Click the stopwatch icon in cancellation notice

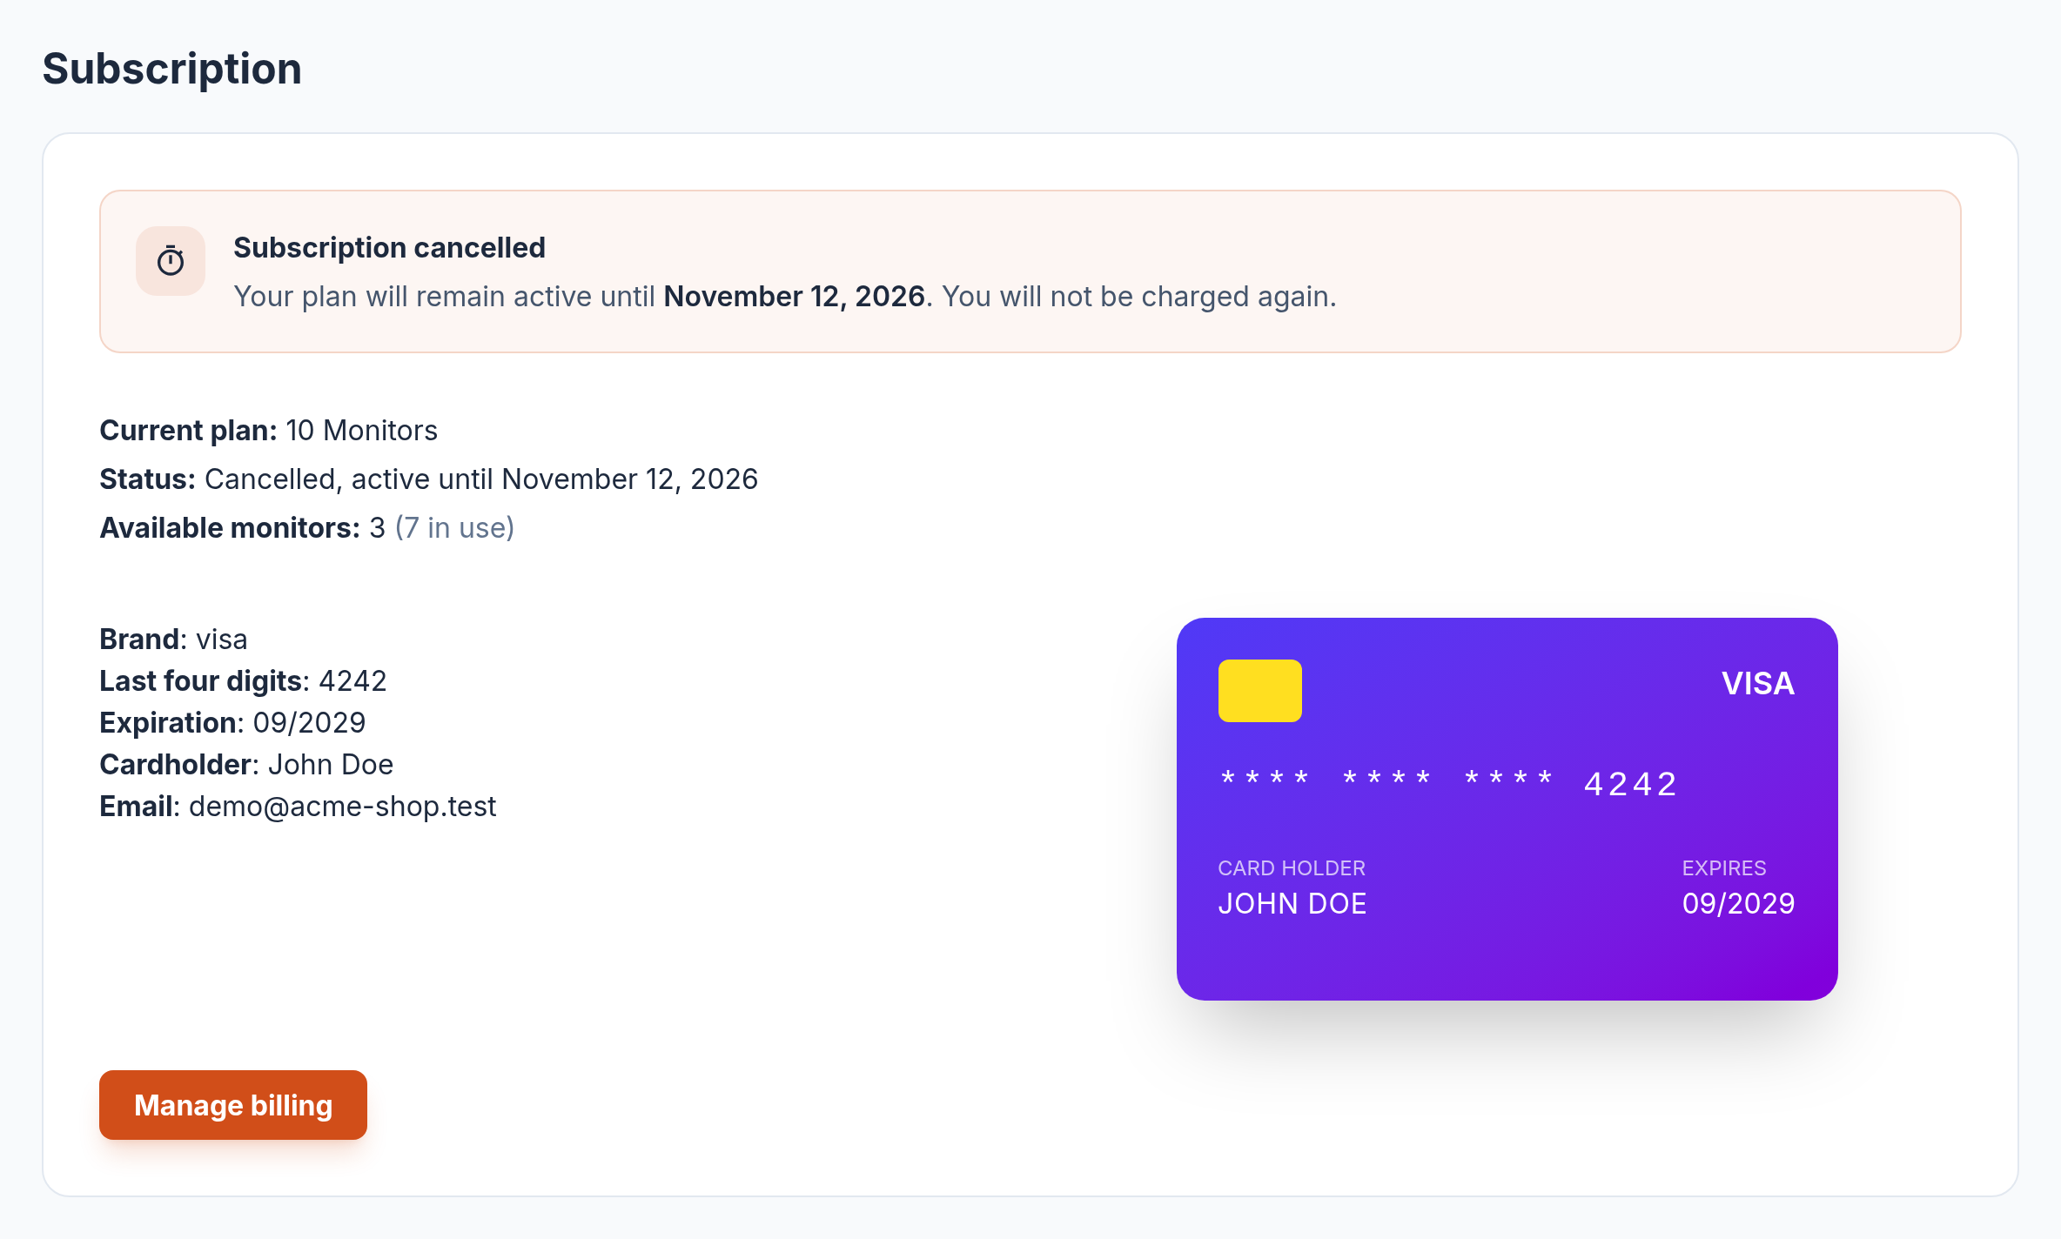pyautogui.click(x=171, y=261)
